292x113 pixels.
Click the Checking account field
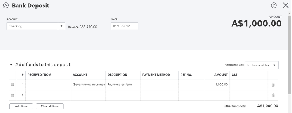[32, 26]
